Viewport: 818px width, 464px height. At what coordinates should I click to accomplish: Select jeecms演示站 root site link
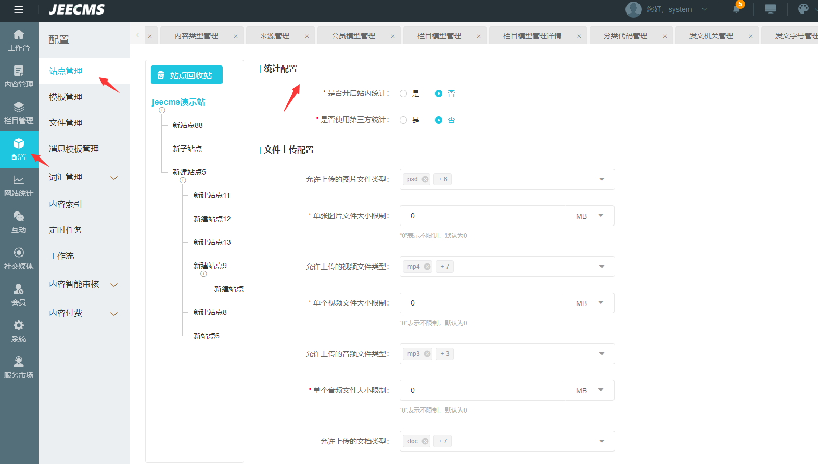[178, 102]
